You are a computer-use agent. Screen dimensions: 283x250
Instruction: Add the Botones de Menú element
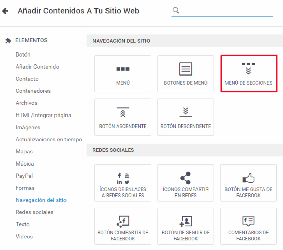click(185, 74)
